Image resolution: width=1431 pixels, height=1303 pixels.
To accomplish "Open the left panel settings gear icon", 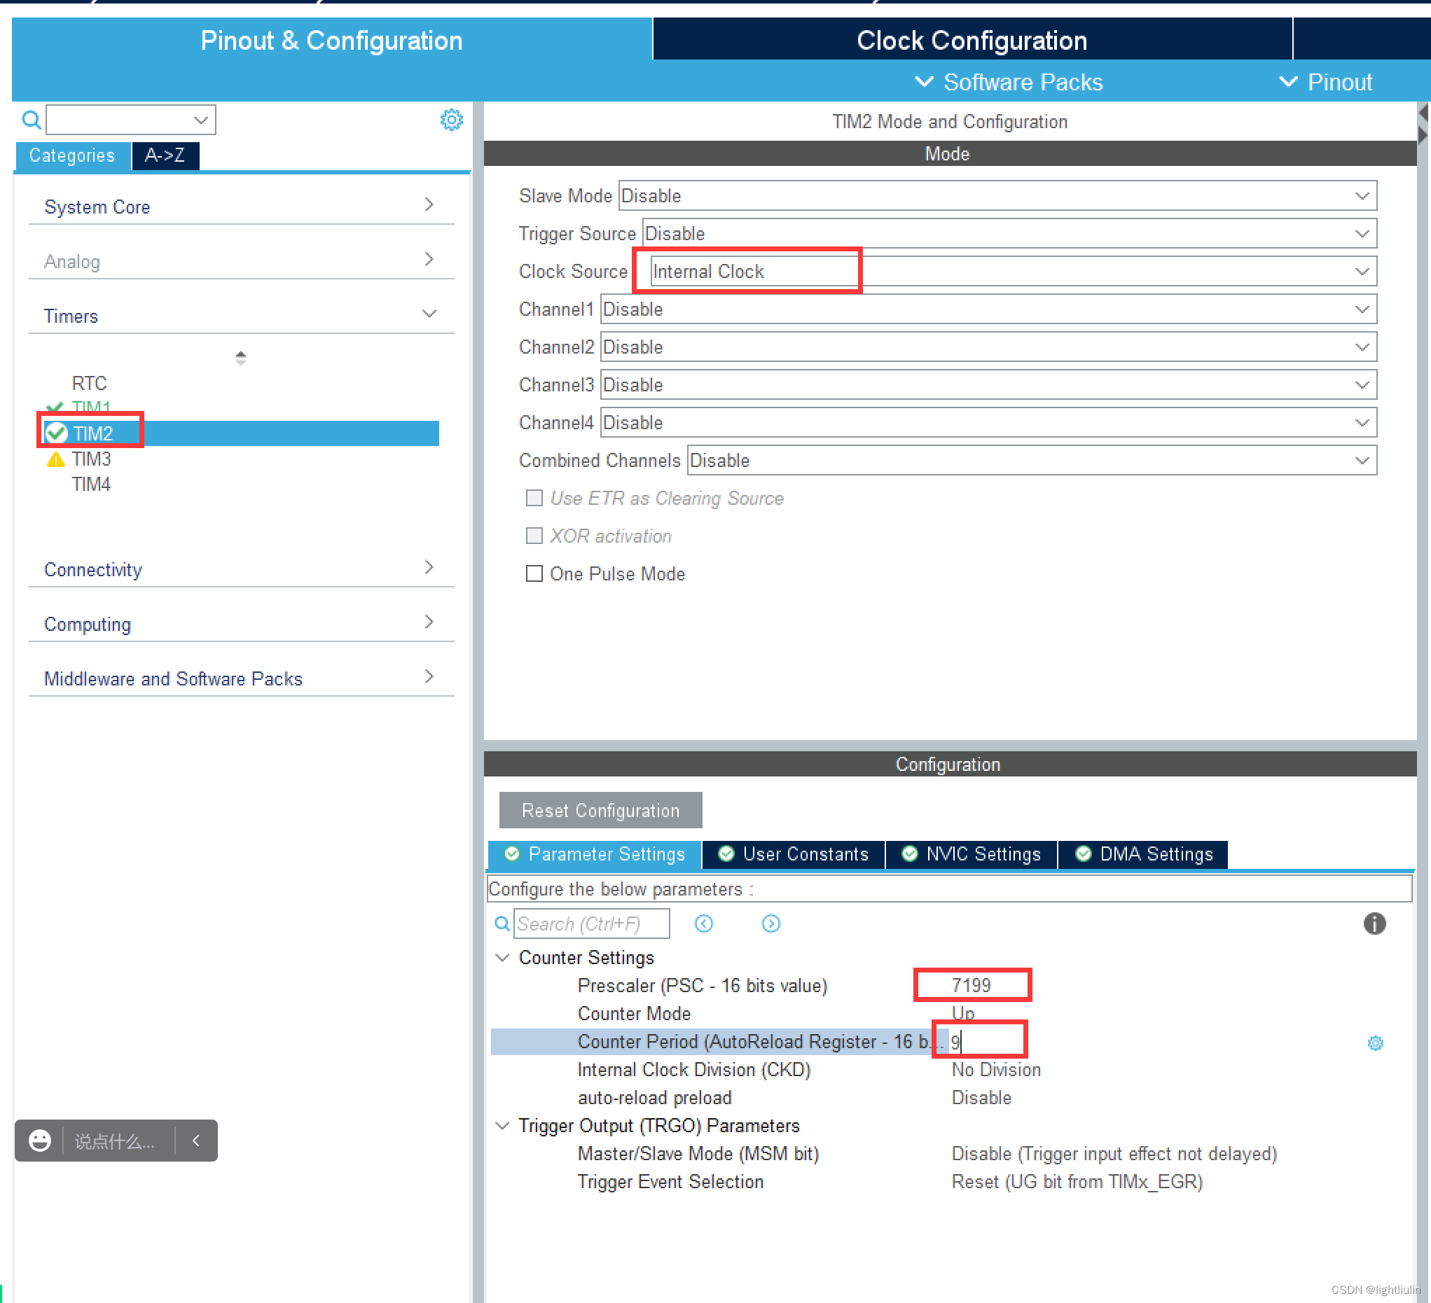I will [452, 119].
